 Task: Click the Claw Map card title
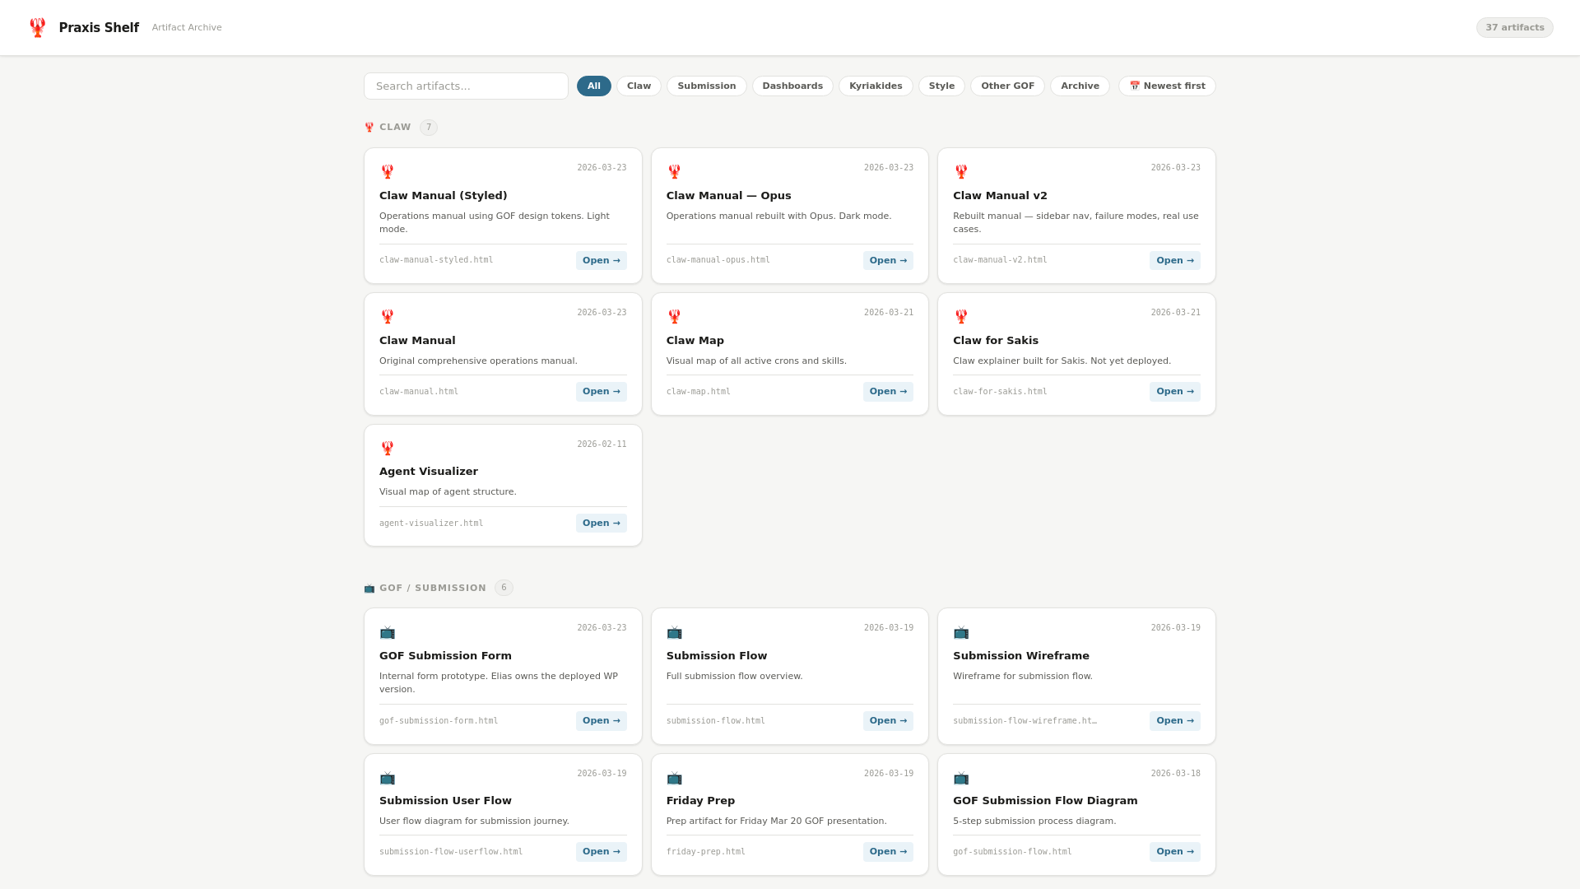point(695,341)
